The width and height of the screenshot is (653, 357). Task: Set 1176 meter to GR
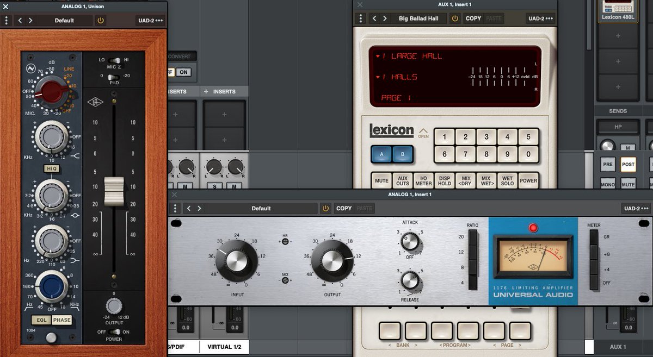pos(594,237)
